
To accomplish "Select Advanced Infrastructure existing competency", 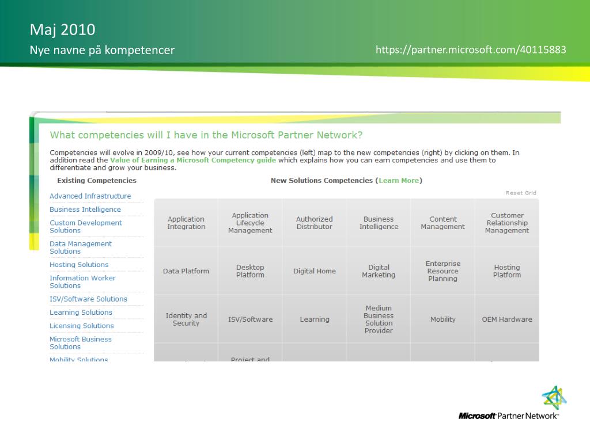I will point(90,196).
